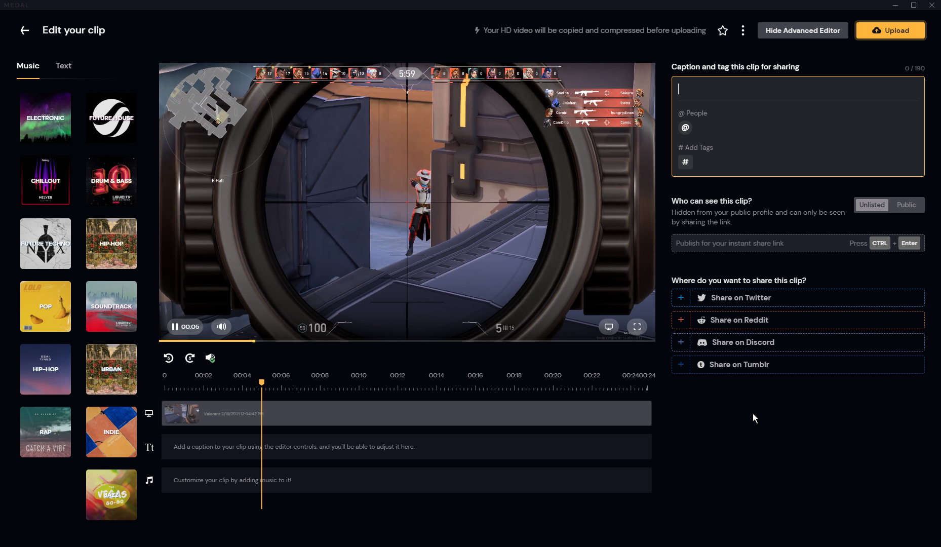Image resolution: width=941 pixels, height=547 pixels.
Task: Click the instant share link field
Action: pos(798,243)
